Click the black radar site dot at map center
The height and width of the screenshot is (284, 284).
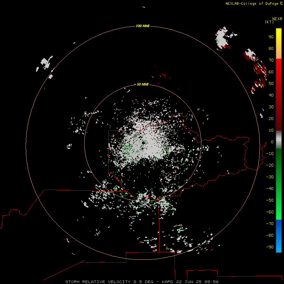[143, 143]
